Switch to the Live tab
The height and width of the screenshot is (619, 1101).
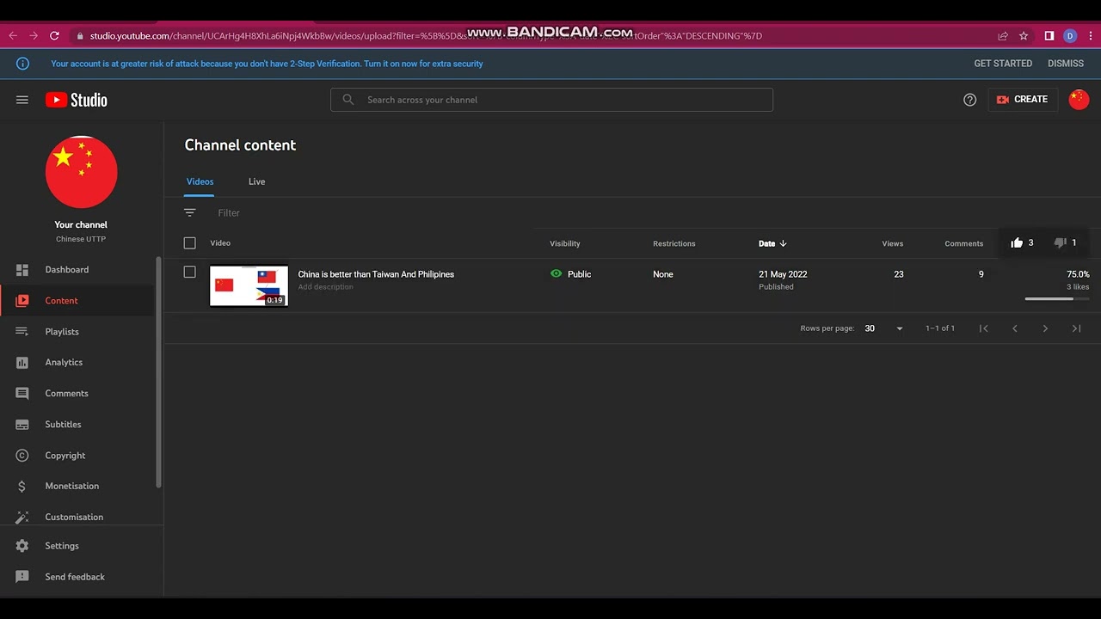(257, 181)
